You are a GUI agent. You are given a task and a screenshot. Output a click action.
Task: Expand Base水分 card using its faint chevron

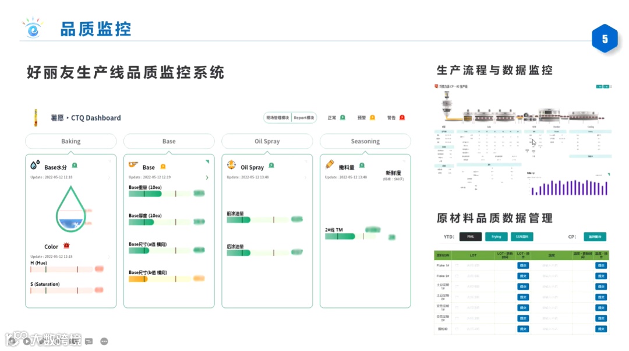click(109, 177)
